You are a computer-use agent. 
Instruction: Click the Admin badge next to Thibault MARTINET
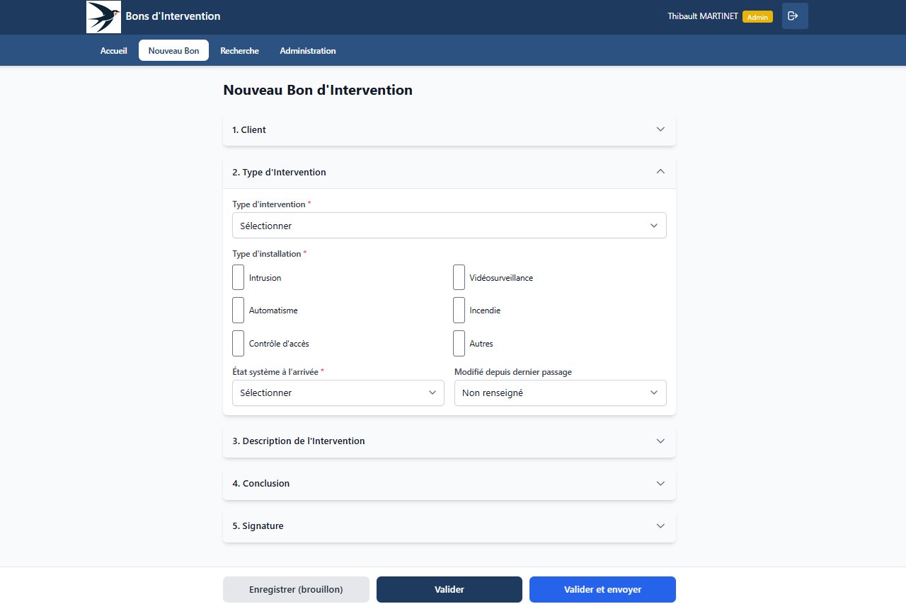757,16
